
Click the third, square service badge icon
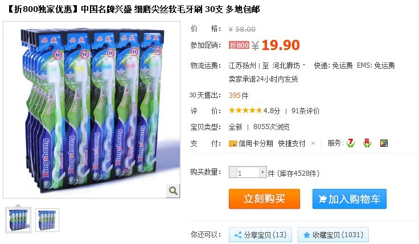(384, 143)
